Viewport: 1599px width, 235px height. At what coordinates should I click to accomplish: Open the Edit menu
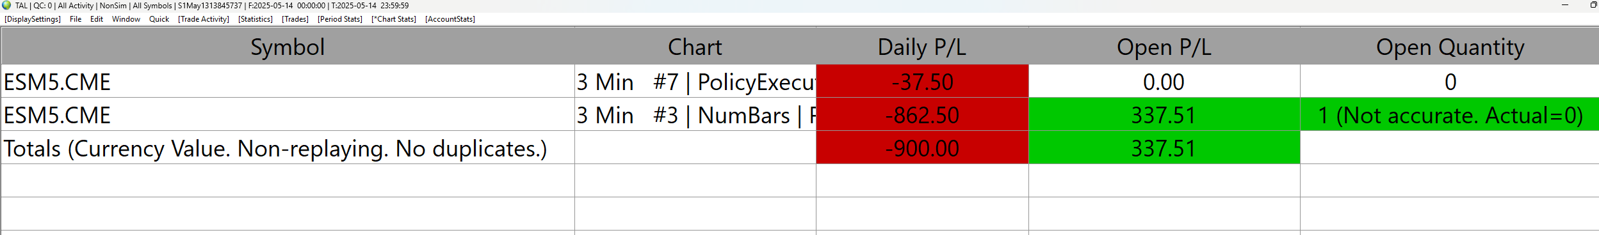tap(97, 19)
